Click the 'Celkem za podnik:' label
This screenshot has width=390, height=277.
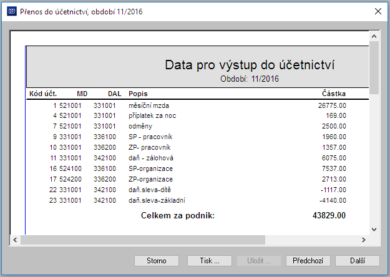(178, 215)
